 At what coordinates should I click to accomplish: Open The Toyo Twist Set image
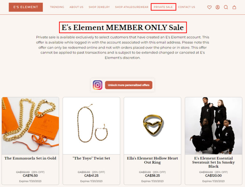click(x=92, y=126)
